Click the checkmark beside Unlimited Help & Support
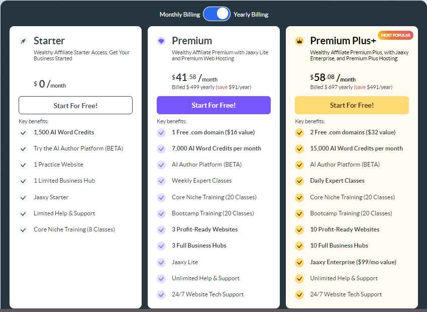Screen dimensions: 427x312 (x=162, y=278)
